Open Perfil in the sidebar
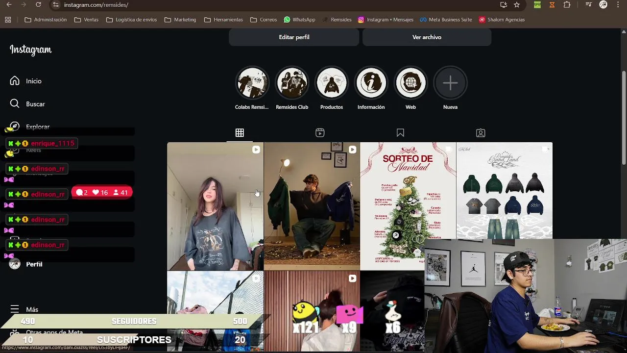Image resolution: width=627 pixels, height=353 pixels. (27, 264)
